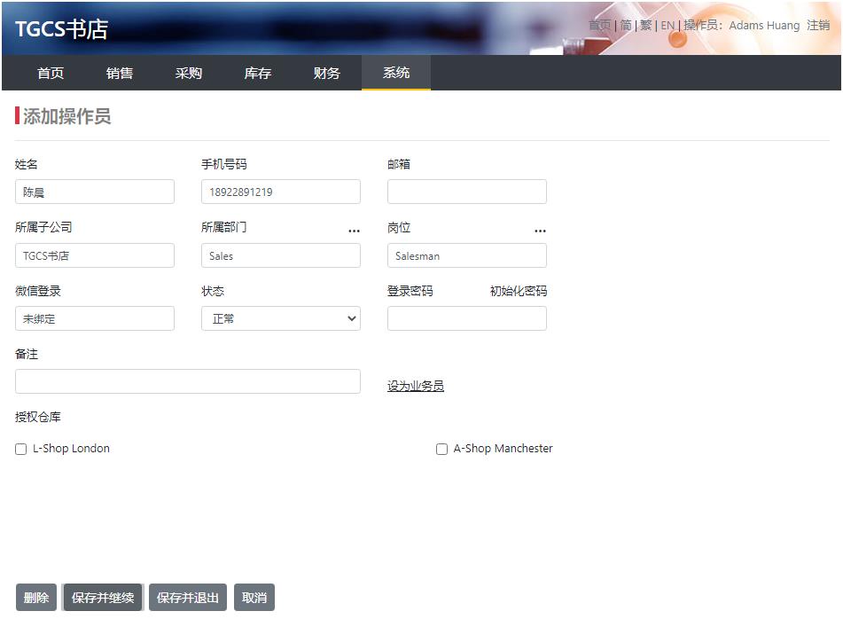
Task: Open the 状态 dropdown
Action: pyautogui.click(x=280, y=319)
